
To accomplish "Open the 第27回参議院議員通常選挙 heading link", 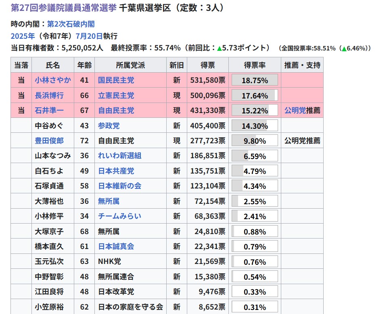I will coord(63,8).
